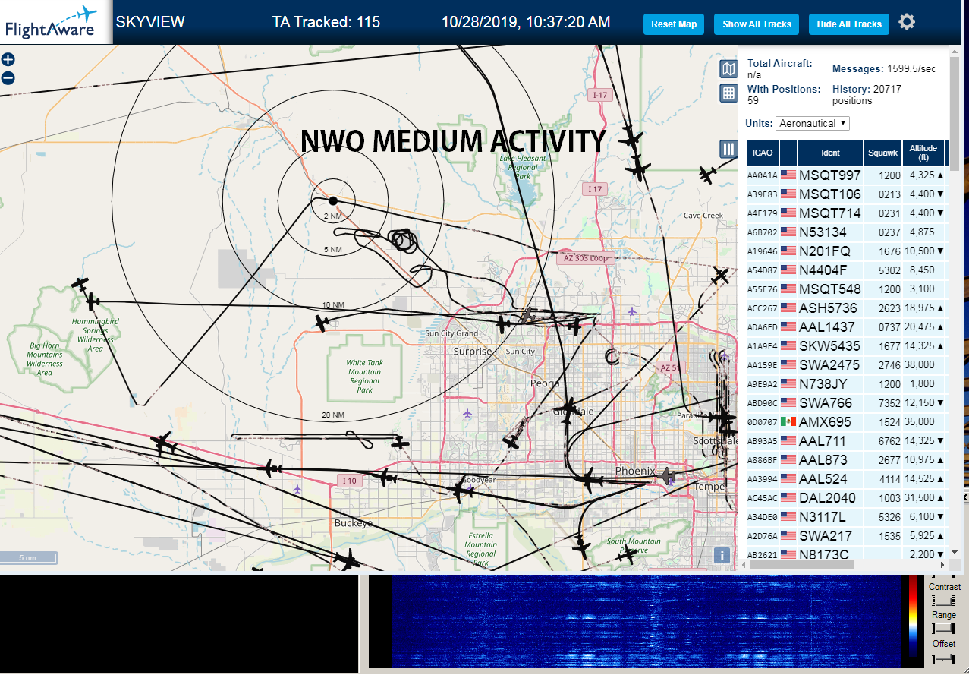Select the DAL2040 aircraft row
This screenshot has height=675, width=969.
pos(846,497)
